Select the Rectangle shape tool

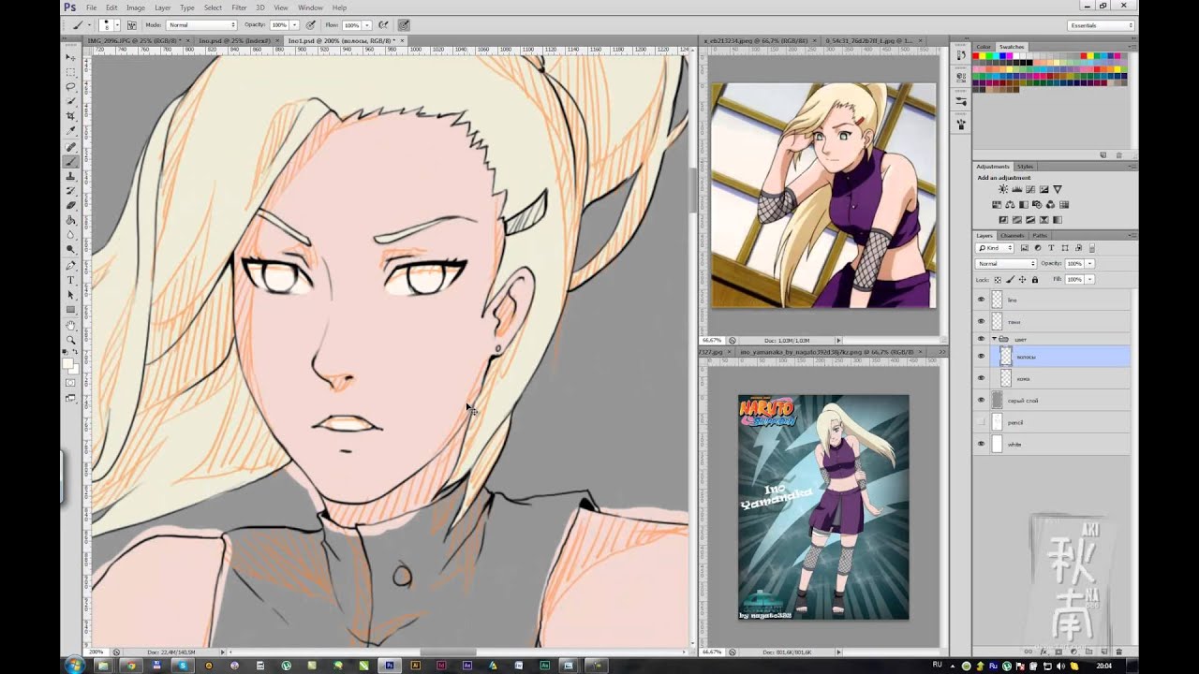71,310
